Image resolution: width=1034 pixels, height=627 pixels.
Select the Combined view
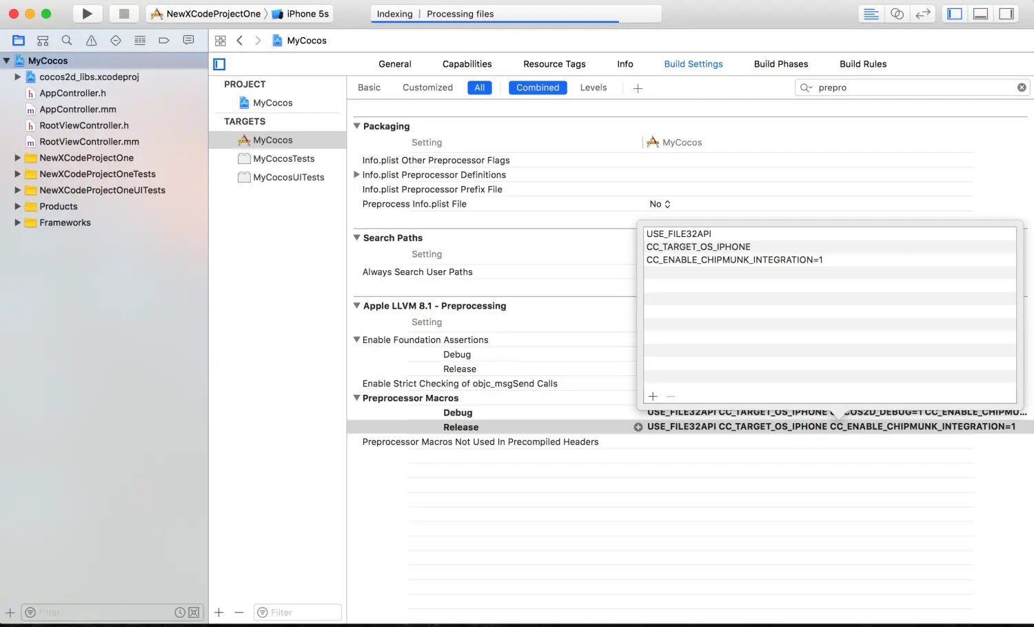538,88
